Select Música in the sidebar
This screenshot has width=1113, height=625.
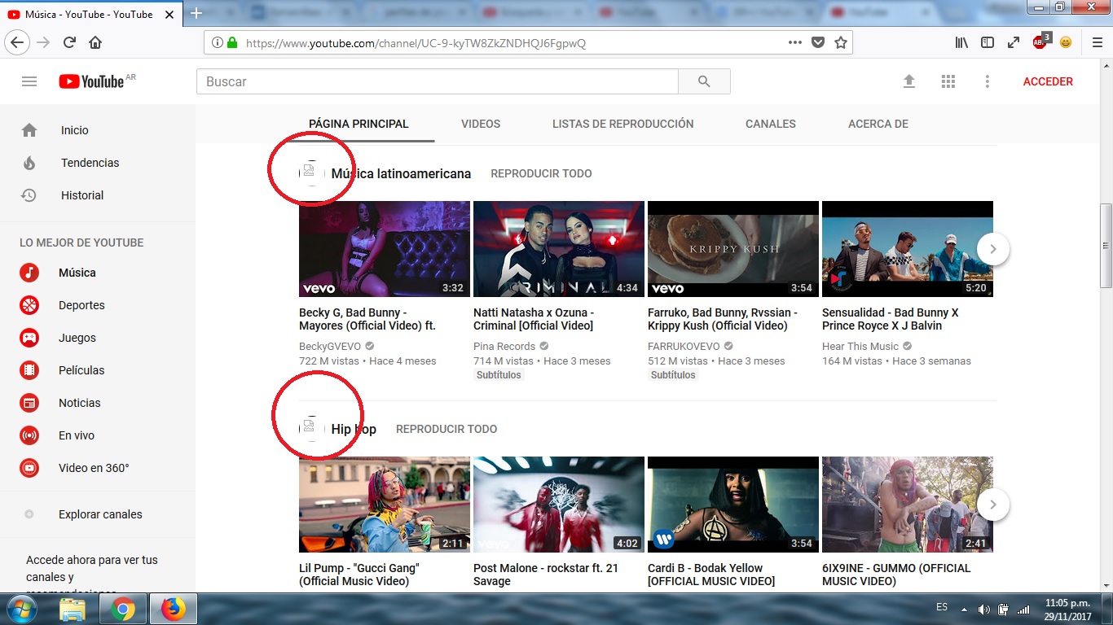[98, 273]
